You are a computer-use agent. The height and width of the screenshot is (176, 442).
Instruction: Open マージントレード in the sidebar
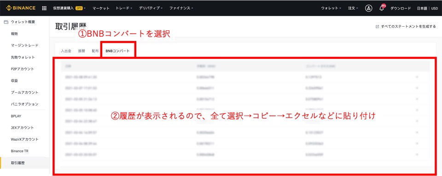click(24, 45)
